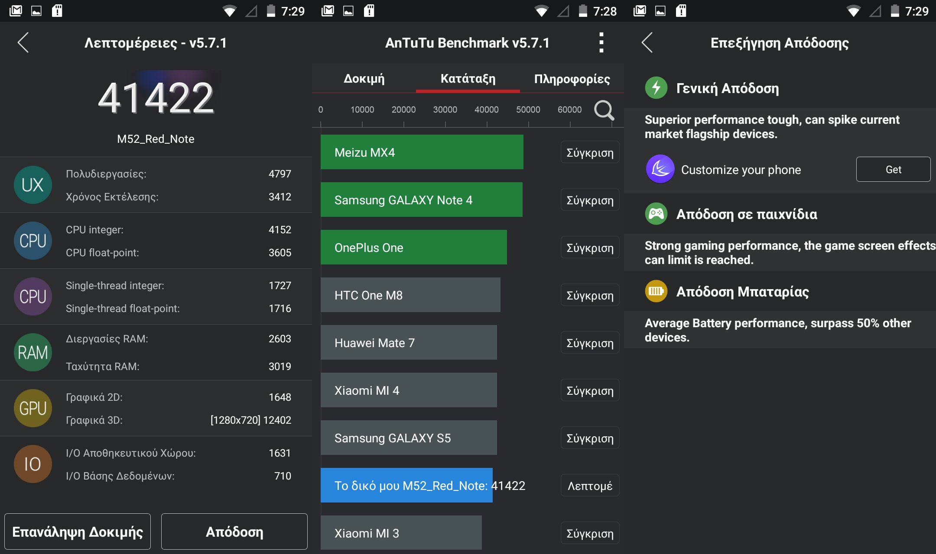Compare with Samsung GALAXY Note 4
The width and height of the screenshot is (936, 554).
coord(590,200)
